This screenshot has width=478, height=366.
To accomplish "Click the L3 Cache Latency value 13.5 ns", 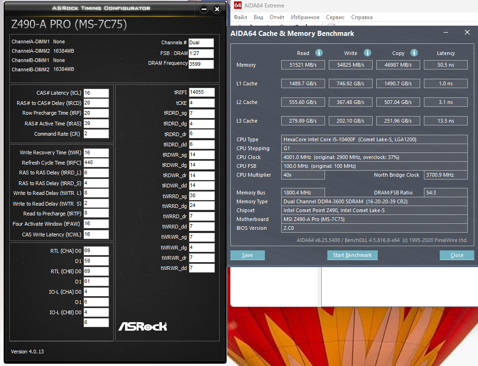I will pyautogui.click(x=445, y=121).
